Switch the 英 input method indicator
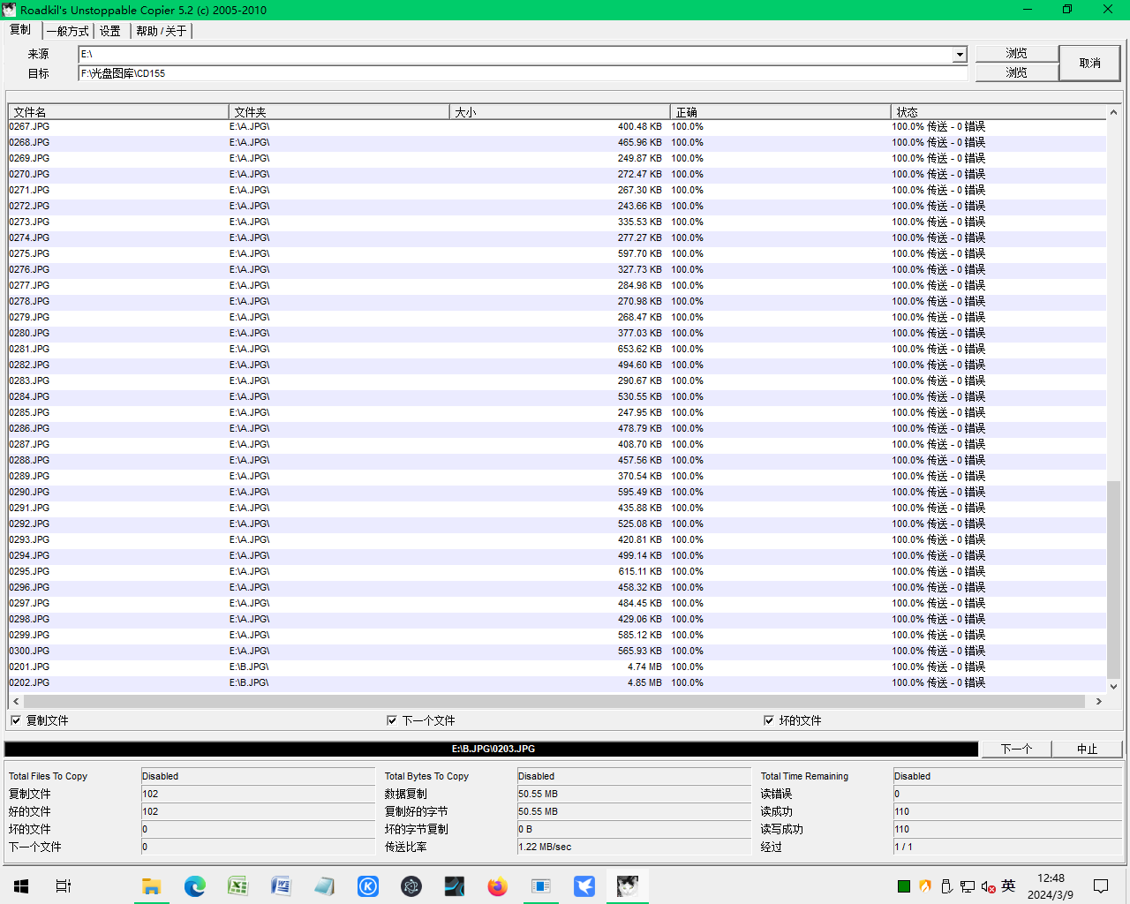Image resolution: width=1130 pixels, height=904 pixels. pyautogui.click(x=1009, y=885)
